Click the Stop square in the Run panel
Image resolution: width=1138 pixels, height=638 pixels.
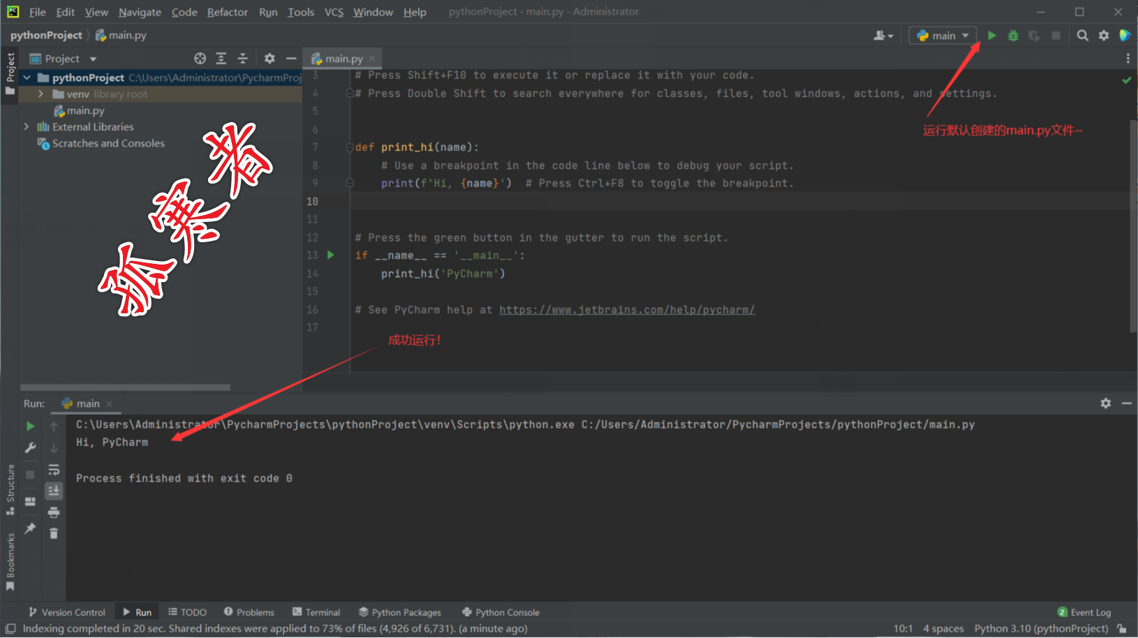point(30,474)
